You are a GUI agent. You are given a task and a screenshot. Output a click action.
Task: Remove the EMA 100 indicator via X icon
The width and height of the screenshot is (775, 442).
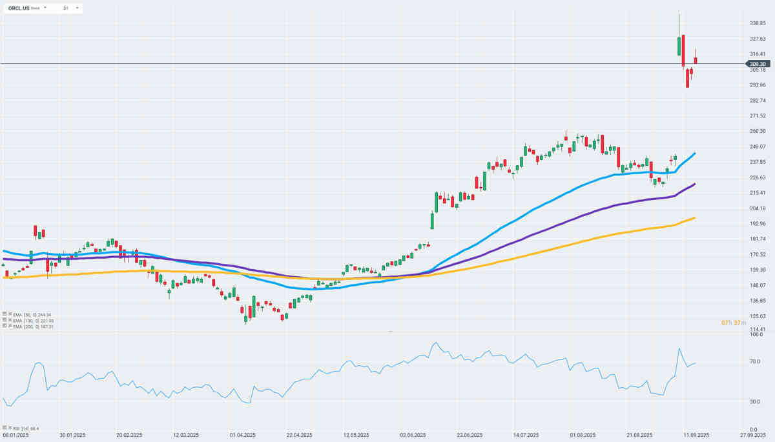tap(10, 321)
